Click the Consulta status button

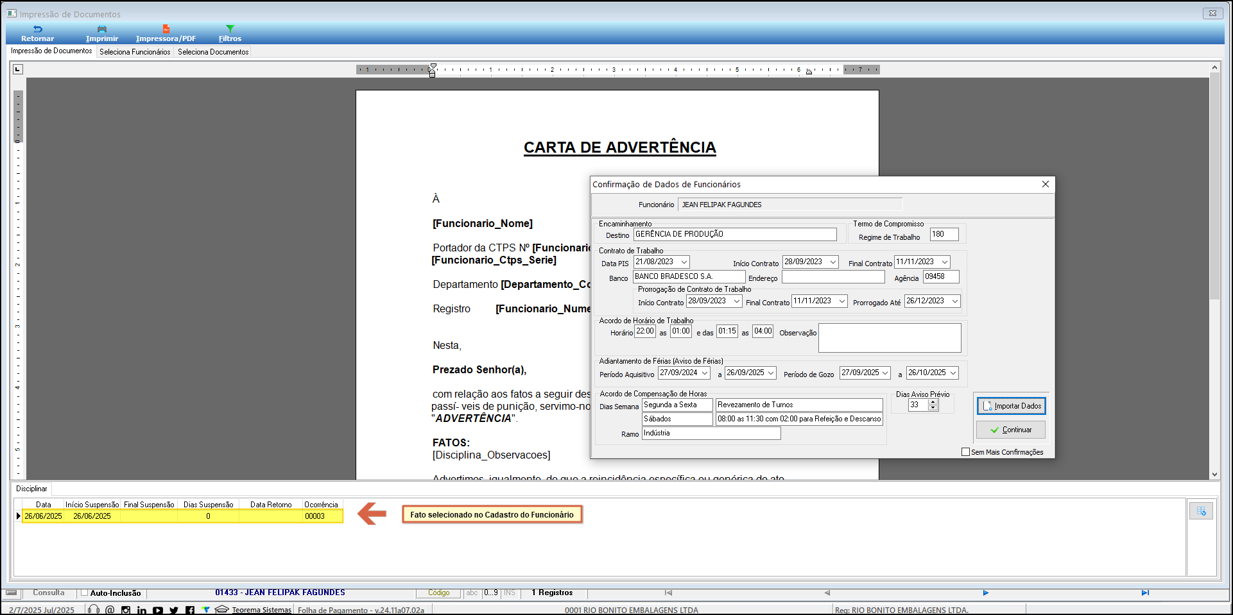[x=49, y=593]
